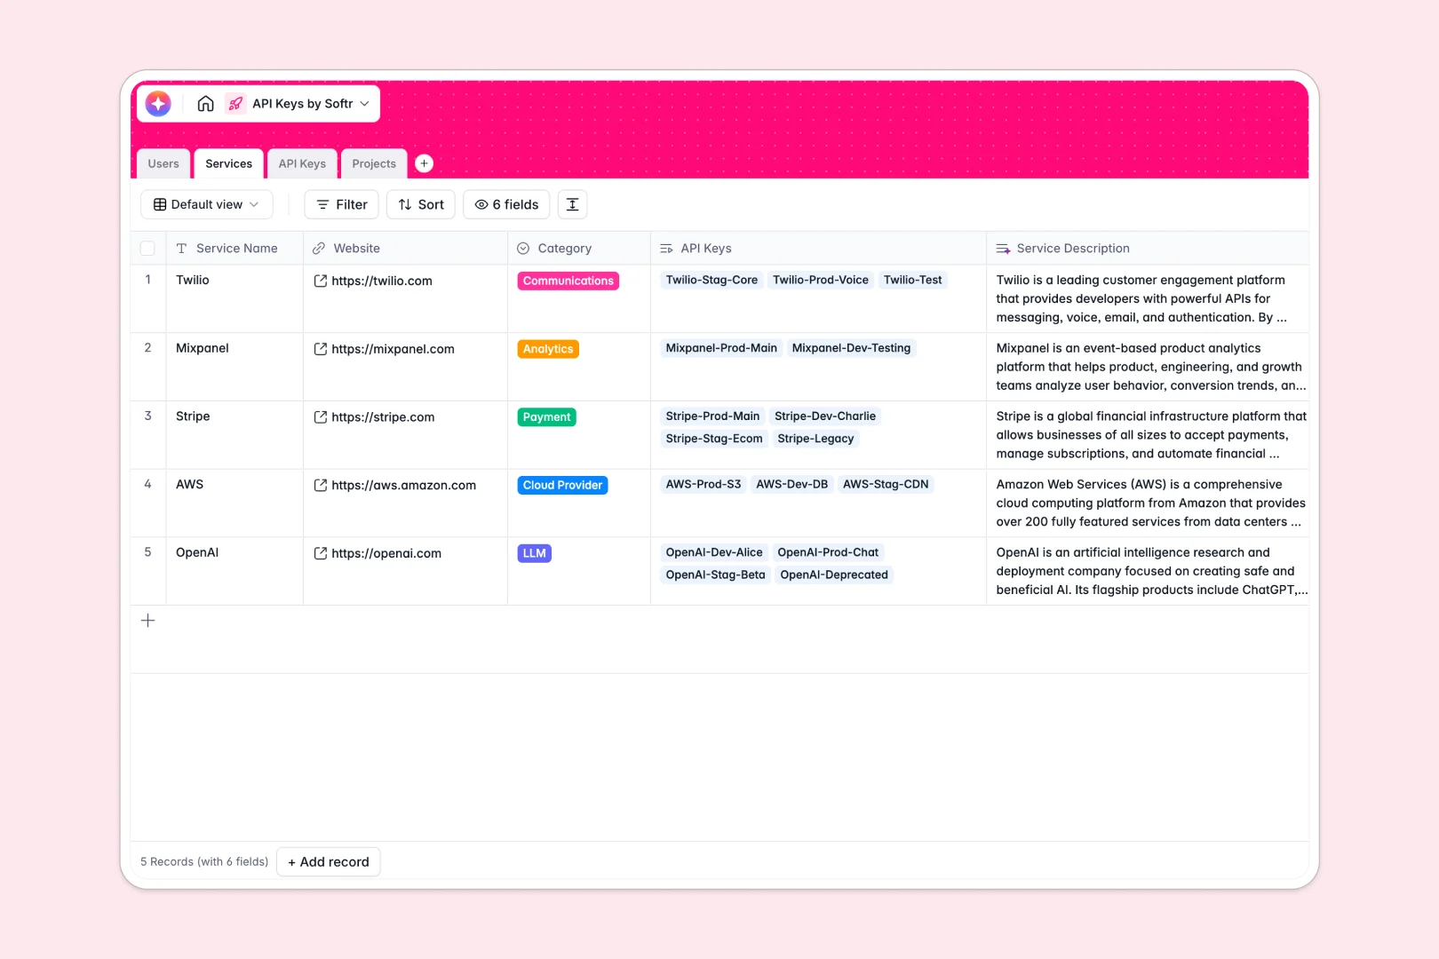The image size is (1439, 959).
Task: Click the purple LLM category tag
Action: click(535, 553)
